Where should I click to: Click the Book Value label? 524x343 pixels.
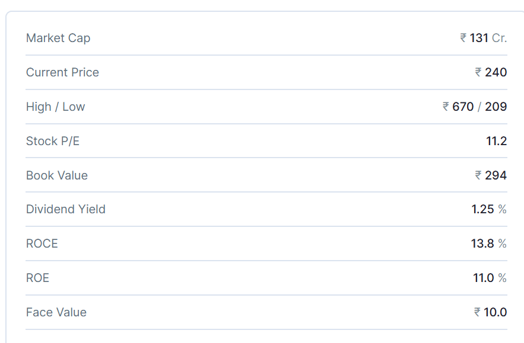tap(56, 175)
